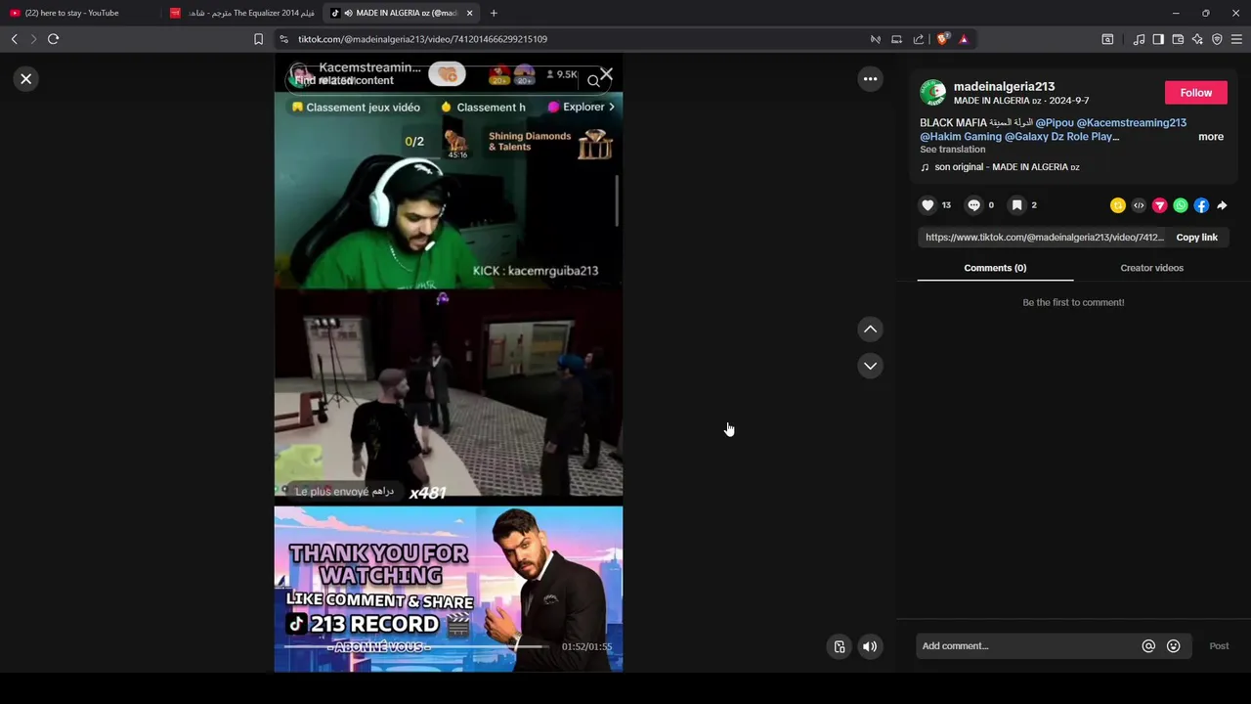
Task: Reload the current page
Action: click(x=53, y=39)
